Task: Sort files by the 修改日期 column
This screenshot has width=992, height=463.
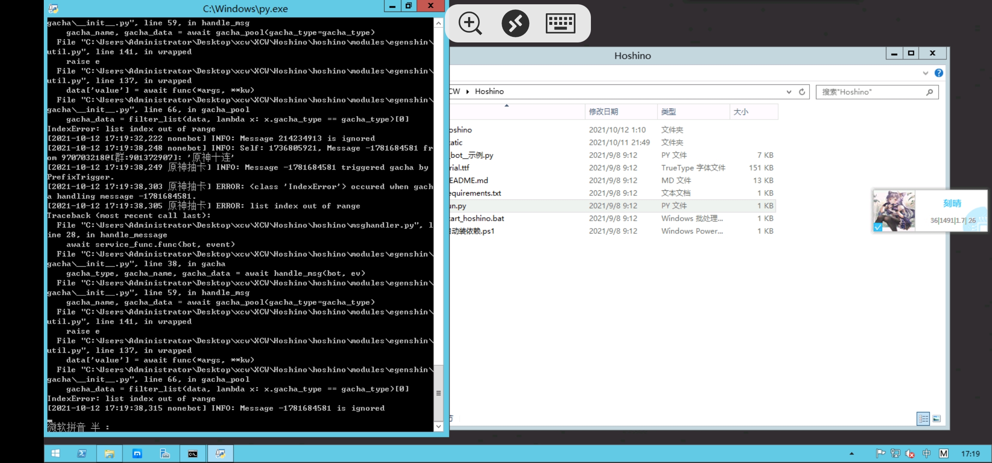Action: coord(603,111)
